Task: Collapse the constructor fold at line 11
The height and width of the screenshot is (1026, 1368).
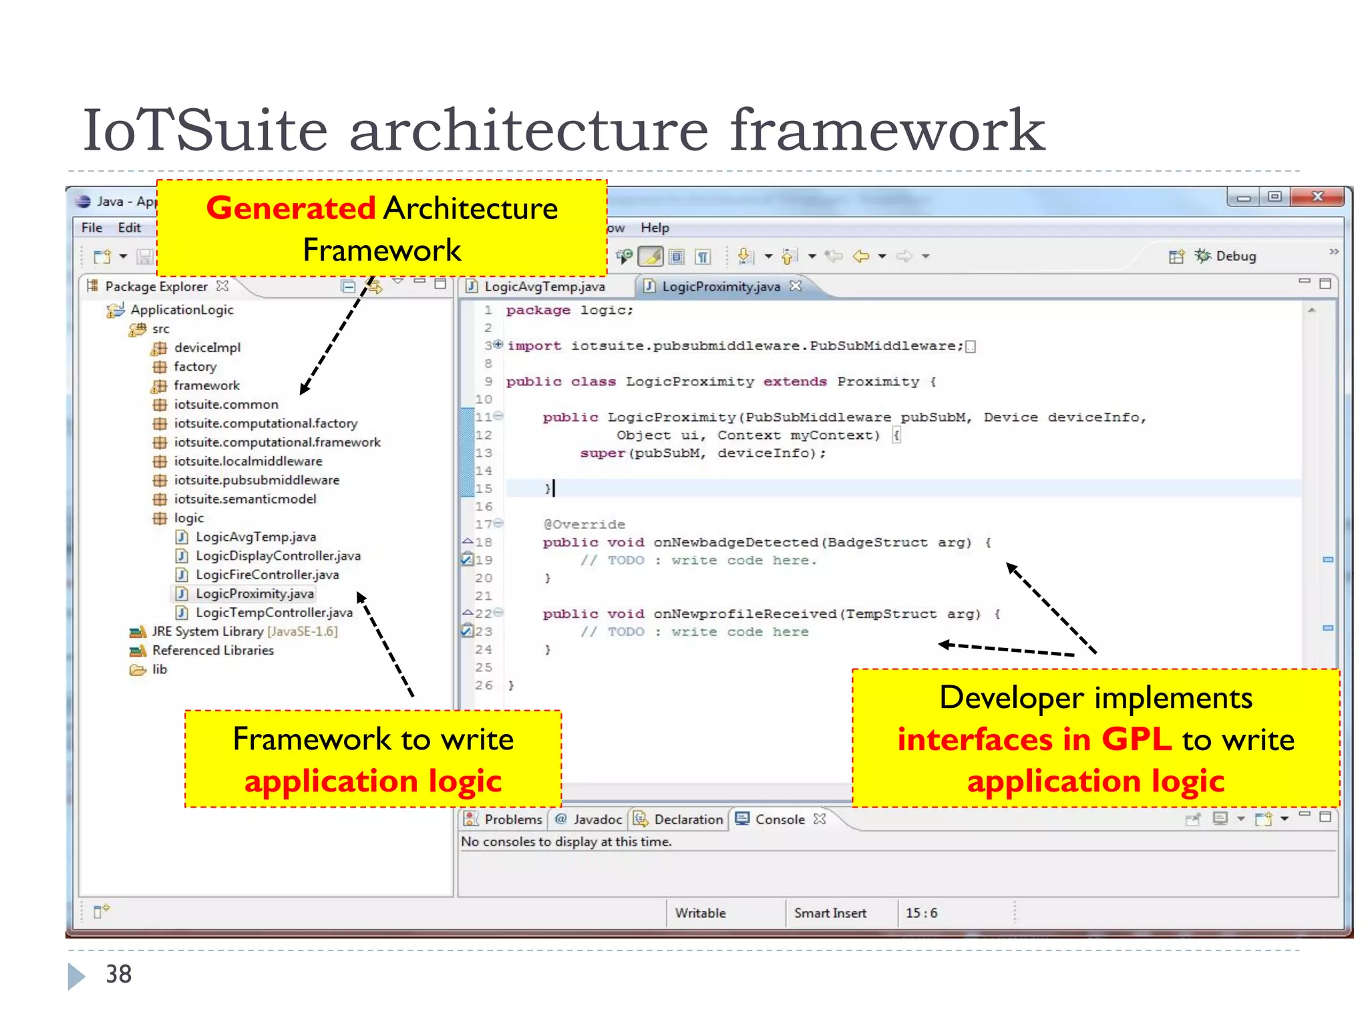Action: pos(498,416)
